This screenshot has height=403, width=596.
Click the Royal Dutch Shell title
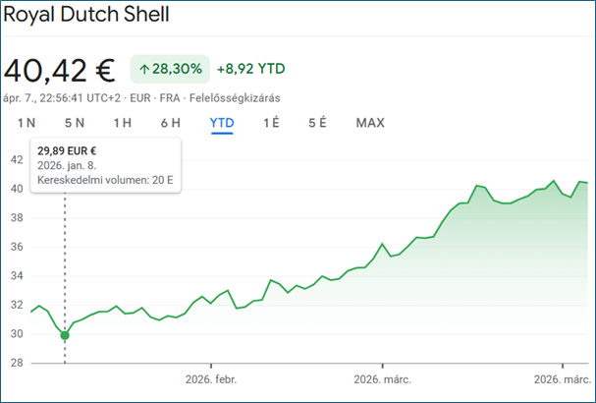pos(86,15)
